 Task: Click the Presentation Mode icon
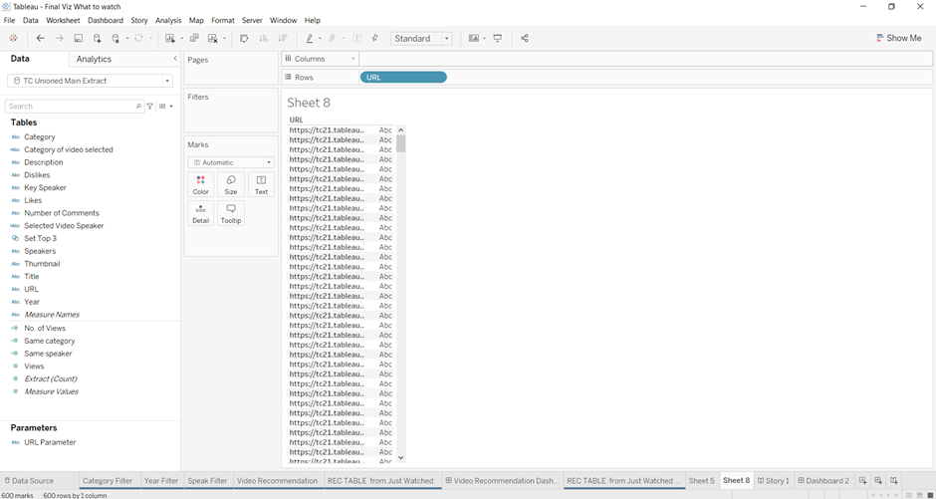(x=497, y=38)
